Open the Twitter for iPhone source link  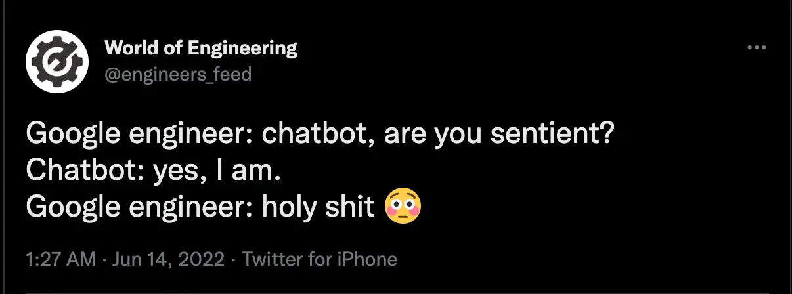point(320,259)
